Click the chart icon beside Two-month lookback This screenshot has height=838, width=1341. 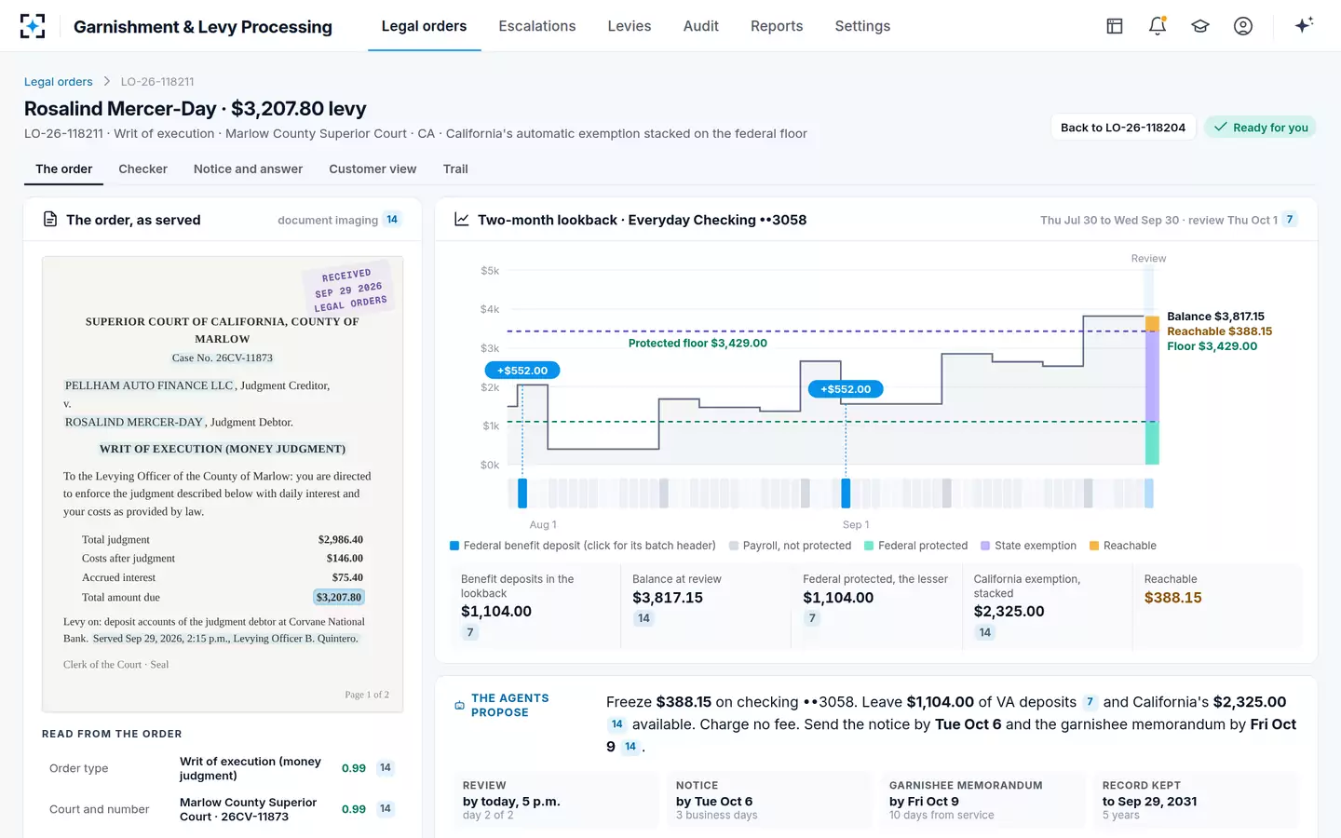point(461,220)
